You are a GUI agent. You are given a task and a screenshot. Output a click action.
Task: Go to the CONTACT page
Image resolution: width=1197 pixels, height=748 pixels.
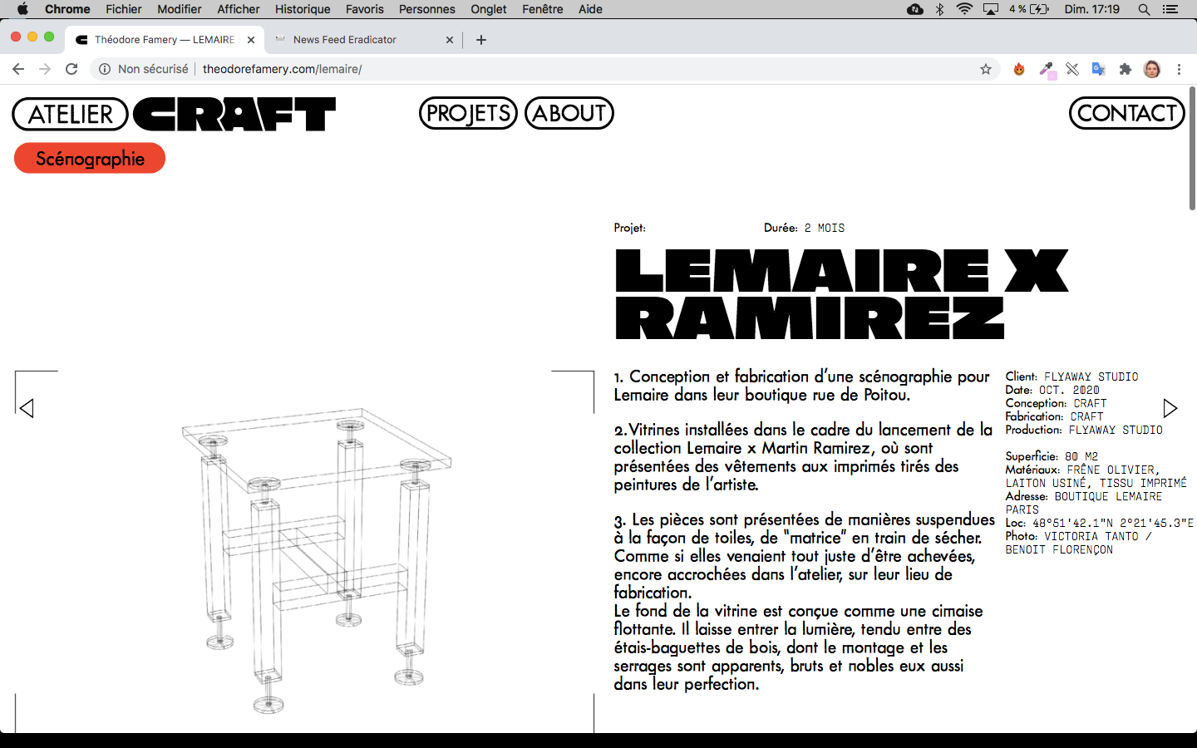click(1126, 113)
